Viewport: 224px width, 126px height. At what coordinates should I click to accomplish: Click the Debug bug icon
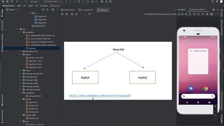click(x=79, y=1)
